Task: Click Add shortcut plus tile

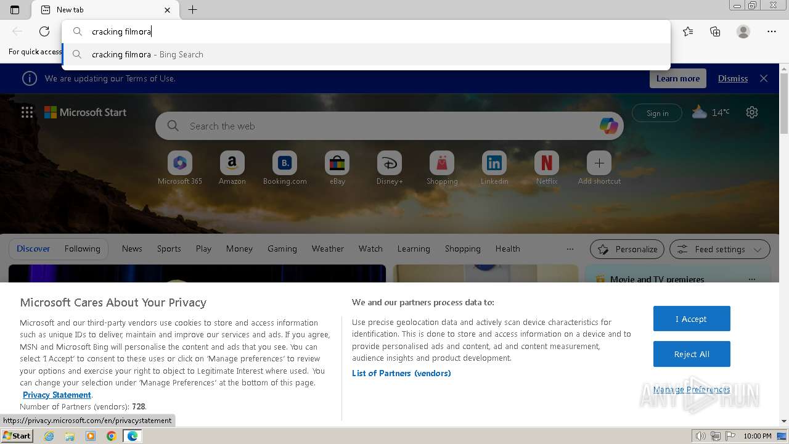Action: click(x=599, y=168)
